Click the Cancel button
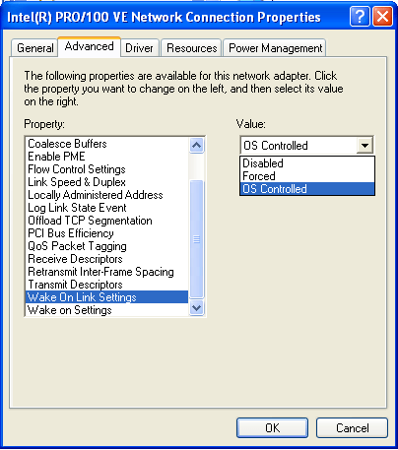Viewport: 398px width, 450px height. point(352,428)
